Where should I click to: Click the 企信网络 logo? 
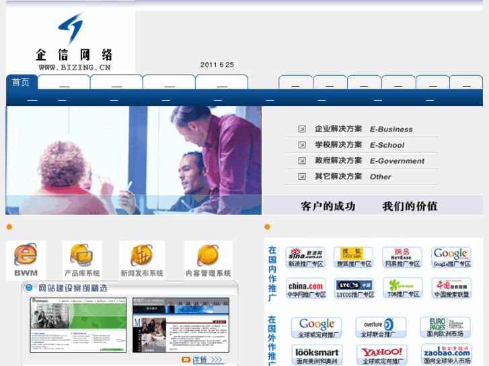tap(73, 42)
